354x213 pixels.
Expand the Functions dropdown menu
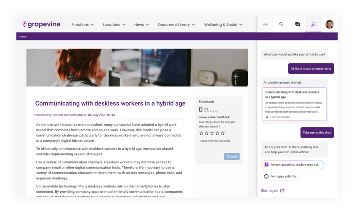83,24
